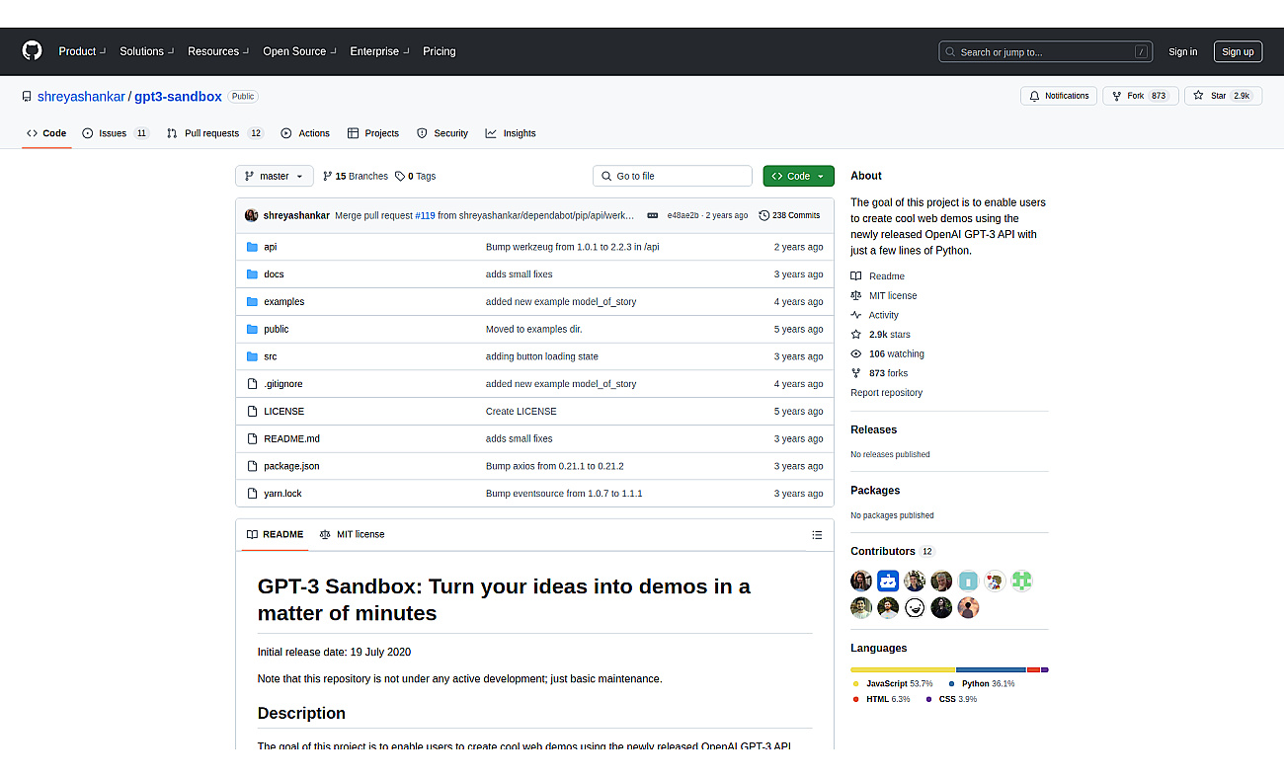Switch to the Issues tab
This screenshot has height=778, width=1284.
(116, 133)
